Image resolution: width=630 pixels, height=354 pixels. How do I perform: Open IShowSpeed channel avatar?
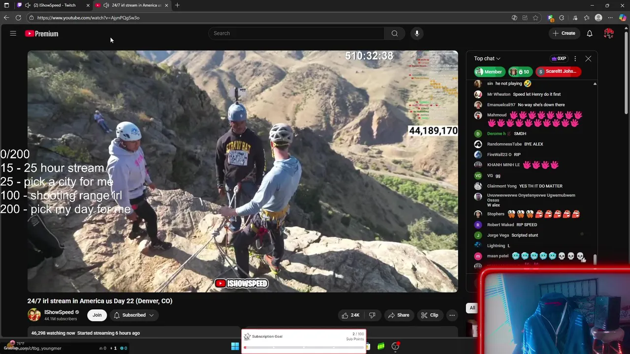coord(34,315)
